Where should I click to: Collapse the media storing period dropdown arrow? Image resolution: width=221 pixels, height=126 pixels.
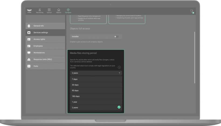(x=119, y=73)
